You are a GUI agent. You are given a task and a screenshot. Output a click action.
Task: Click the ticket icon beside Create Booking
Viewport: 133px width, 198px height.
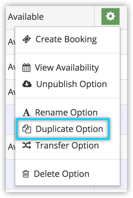27,39
